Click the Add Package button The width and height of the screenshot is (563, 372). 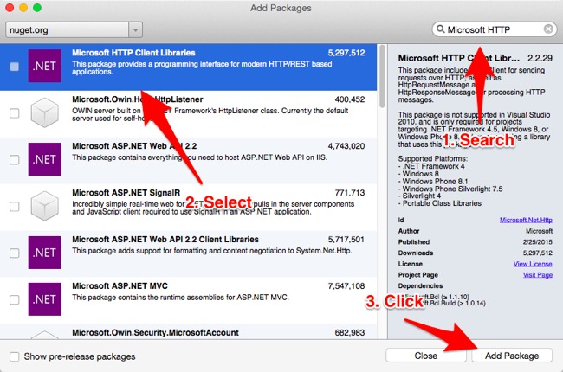coord(512,356)
